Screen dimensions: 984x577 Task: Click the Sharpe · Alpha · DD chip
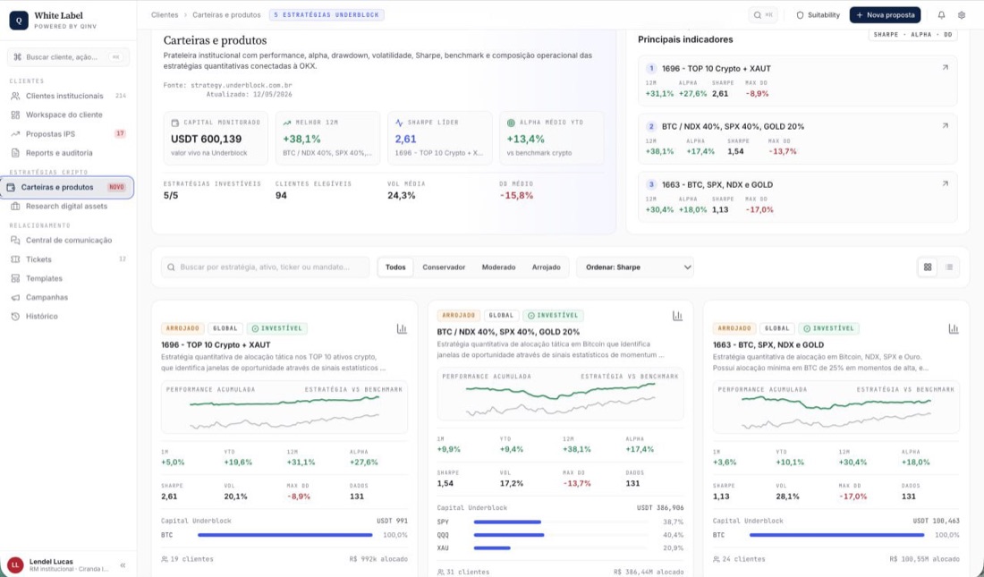pos(912,35)
